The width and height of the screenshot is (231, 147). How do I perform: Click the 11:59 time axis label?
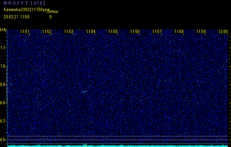click(x=201, y=32)
